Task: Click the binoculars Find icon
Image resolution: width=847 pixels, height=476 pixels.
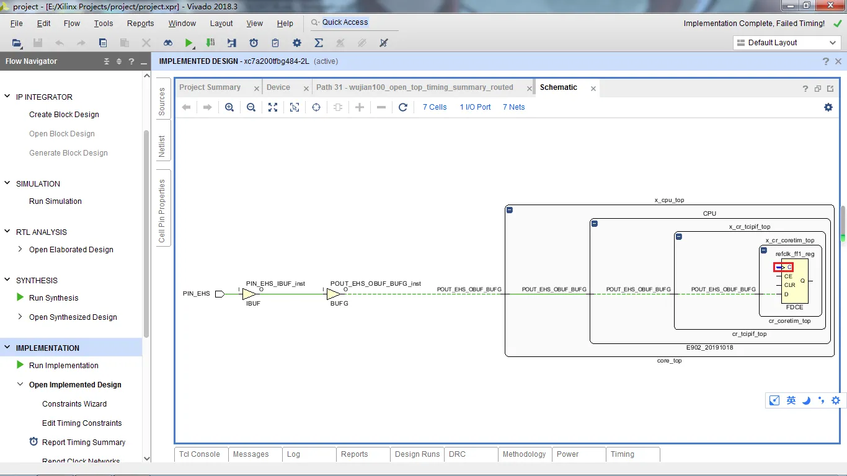Action: (x=168, y=43)
